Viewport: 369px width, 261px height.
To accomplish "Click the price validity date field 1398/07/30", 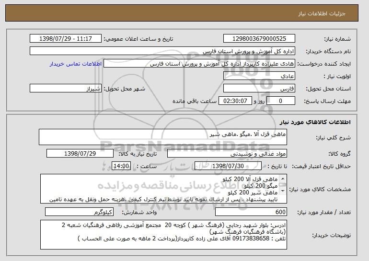I will pos(228,166).
